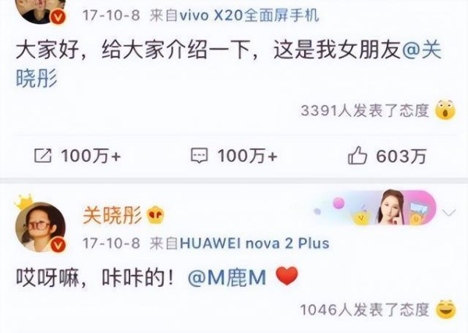Open the HUAWEI nova 2 Plus source link
The width and height of the screenshot is (468, 333).
click(254, 243)
